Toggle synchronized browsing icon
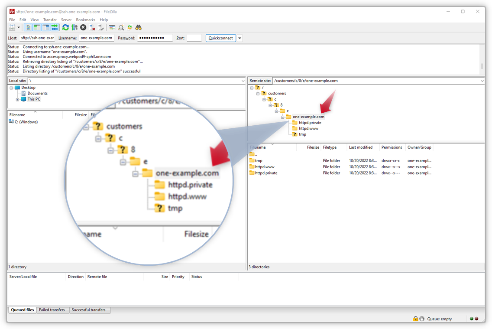This screenshot has height=329, width=492. point(129,27)
